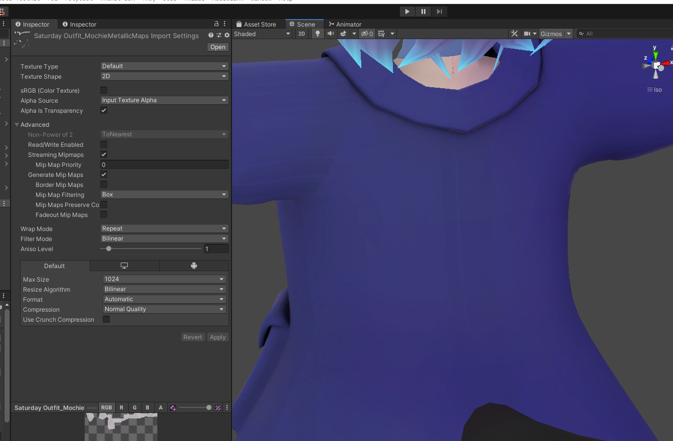
Task: Toggle 2D view mode in Scene toolbar
Action: [x=301, y=34]
